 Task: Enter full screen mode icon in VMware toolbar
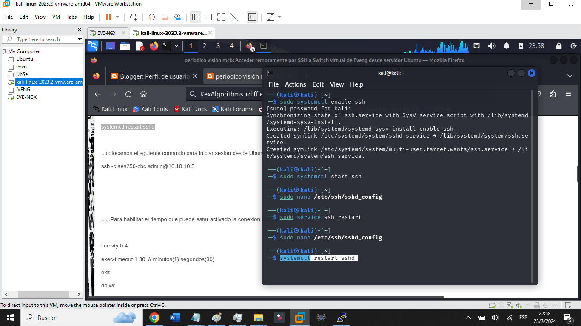click(x=221, y=17)
